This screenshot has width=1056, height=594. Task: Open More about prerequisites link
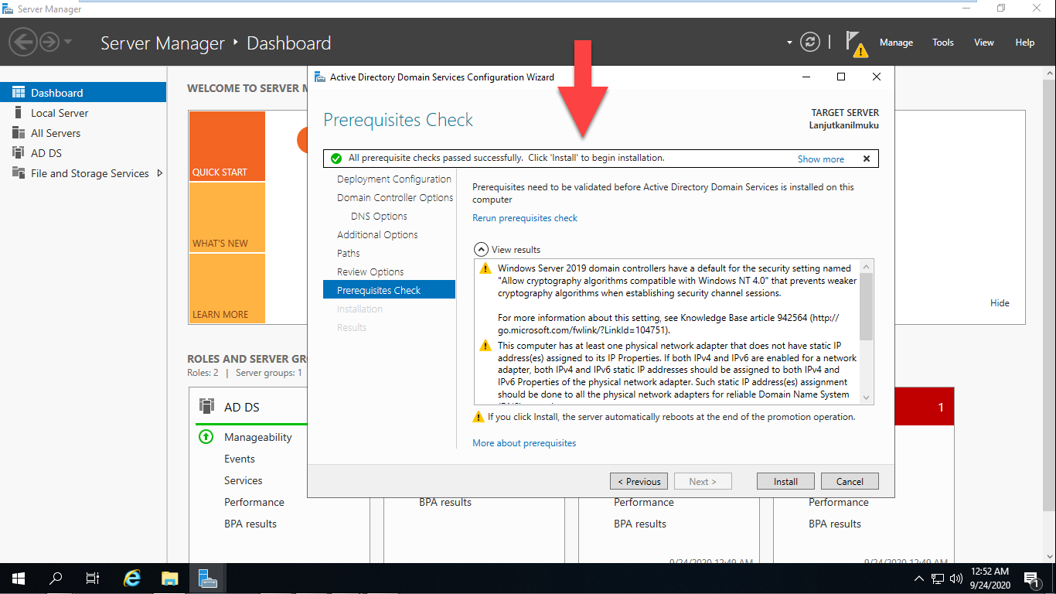[524, 443]
